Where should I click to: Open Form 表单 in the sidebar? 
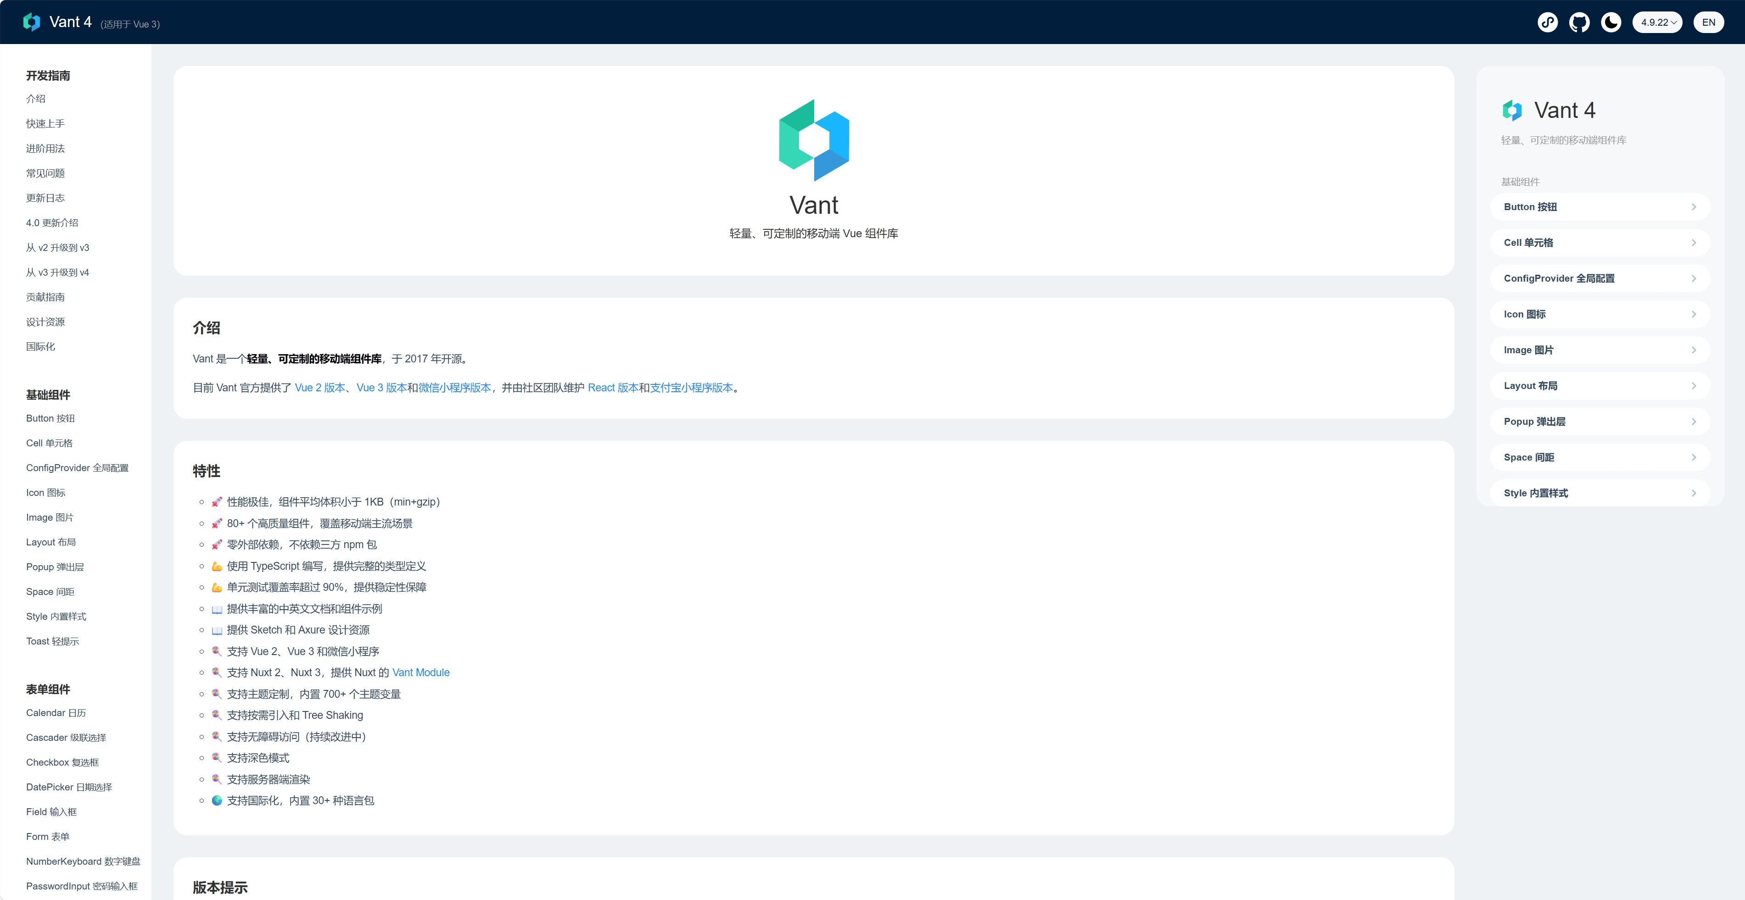47,837
